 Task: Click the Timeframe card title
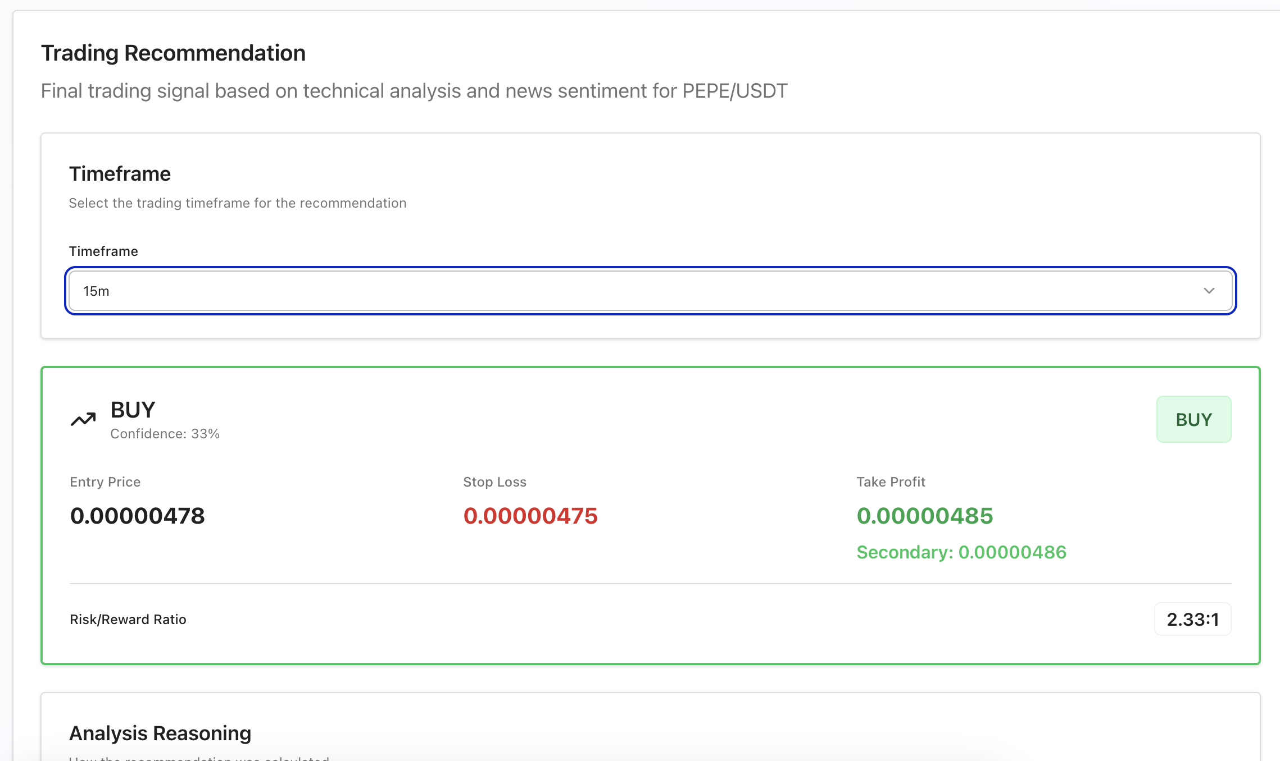[120, 174]
